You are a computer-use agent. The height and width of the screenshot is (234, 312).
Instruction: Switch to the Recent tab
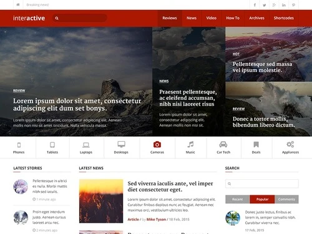point(237,199)
